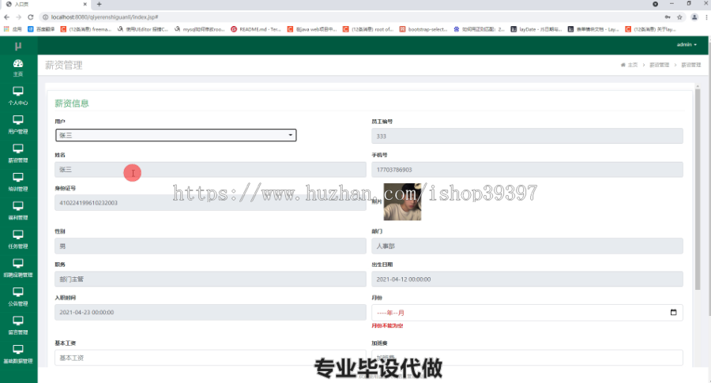Screen dimensions: 711x383
Task: Expand the 用户 dropdown showing 张三
Action: coord(176,135)
